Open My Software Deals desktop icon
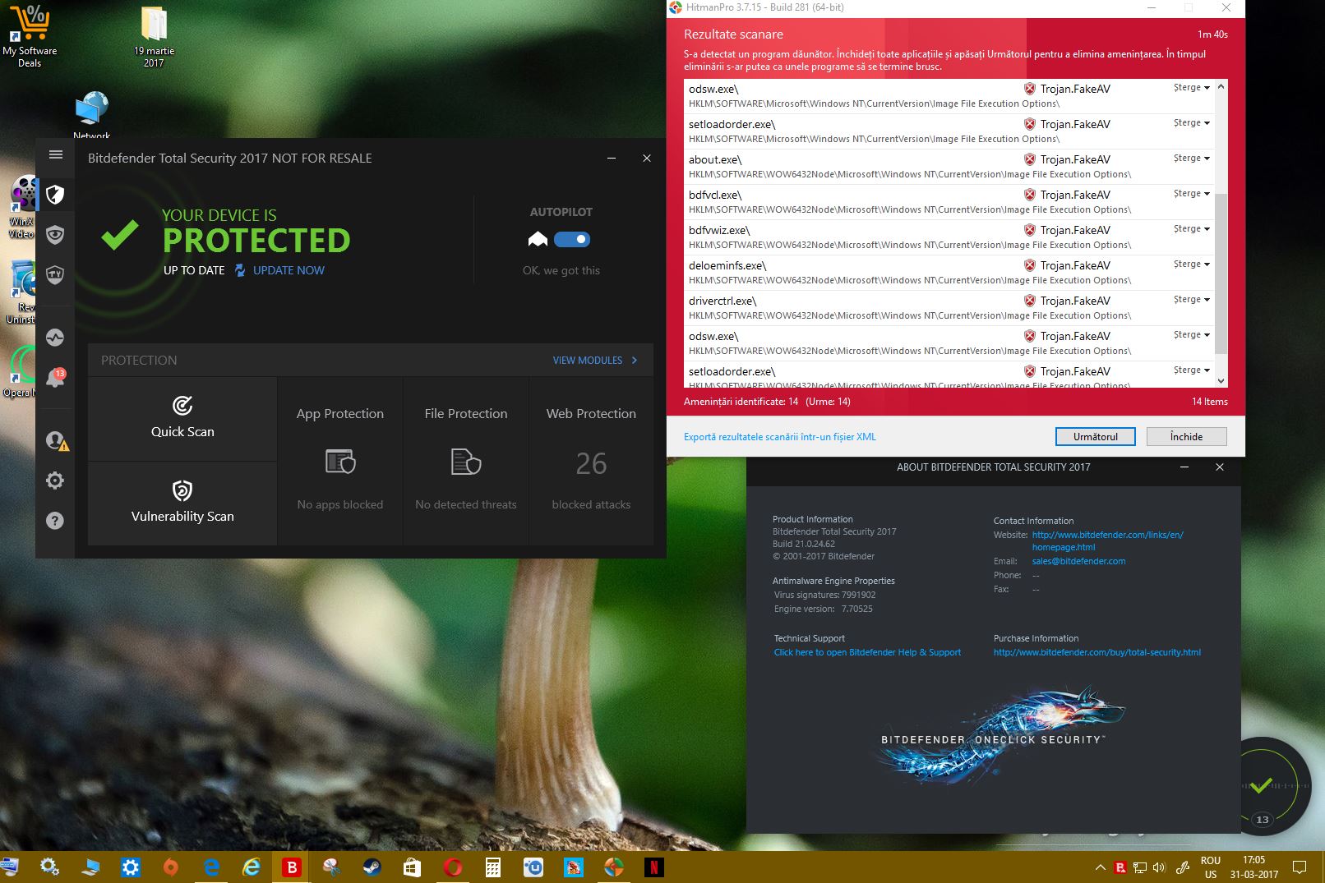Screen dimensions: 1325x883 coord(30,36)
